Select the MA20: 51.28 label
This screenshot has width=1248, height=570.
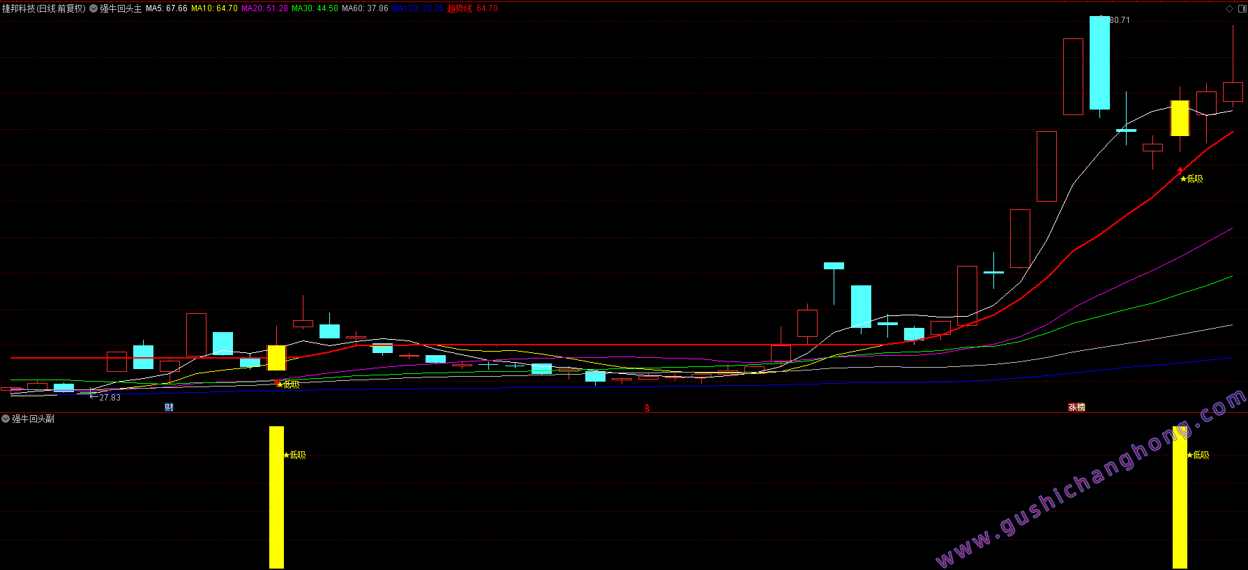coord(265,8)
